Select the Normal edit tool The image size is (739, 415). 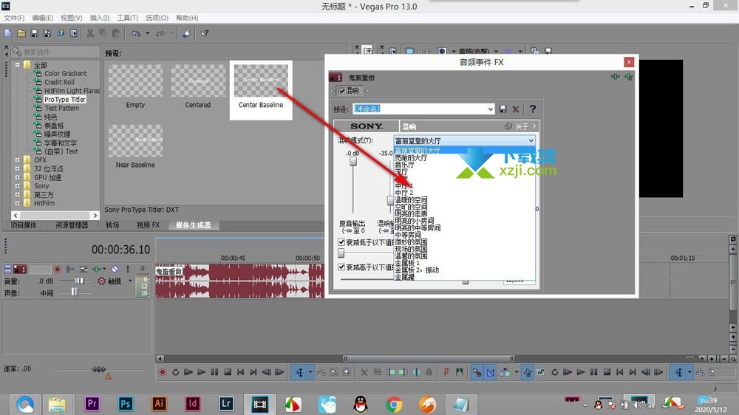[300, 372]
